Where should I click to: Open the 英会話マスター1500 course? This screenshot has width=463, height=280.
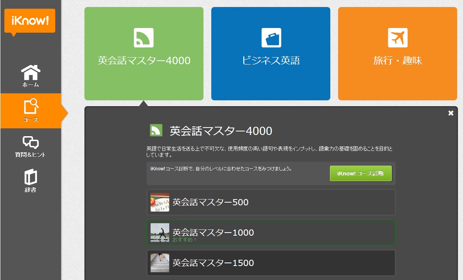tap(271, 263)
